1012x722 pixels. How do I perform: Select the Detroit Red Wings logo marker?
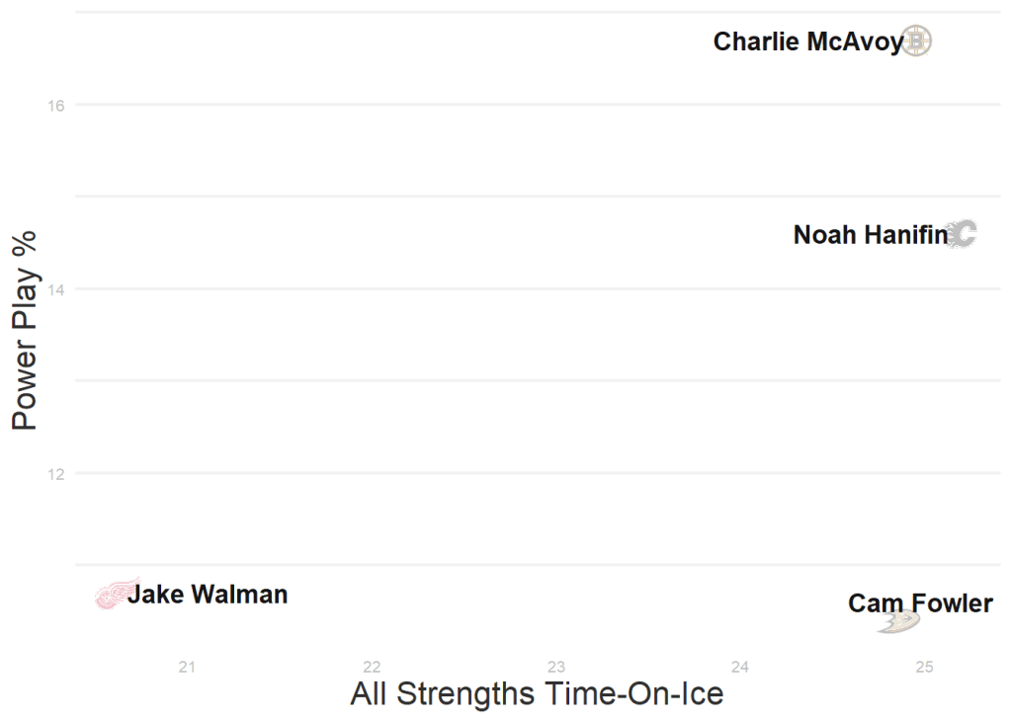(x=115, y=594)
